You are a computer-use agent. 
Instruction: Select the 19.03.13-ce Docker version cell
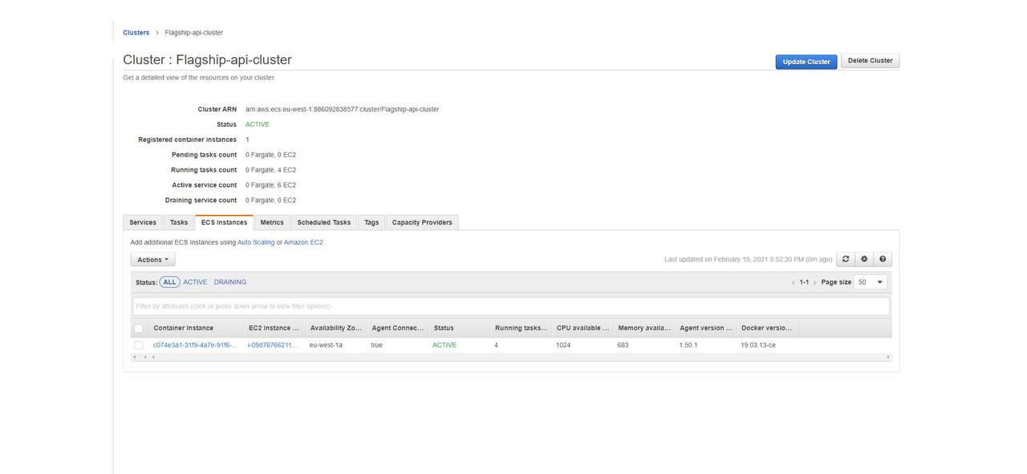point(758,345)
